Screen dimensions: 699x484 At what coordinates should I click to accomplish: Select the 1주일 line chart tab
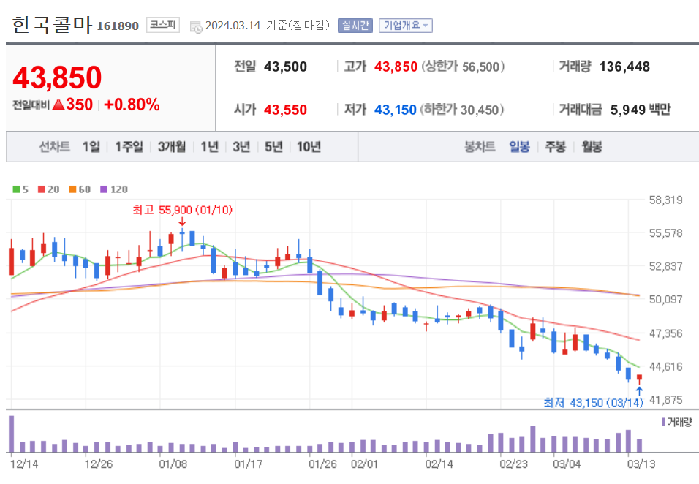(129, 147)
